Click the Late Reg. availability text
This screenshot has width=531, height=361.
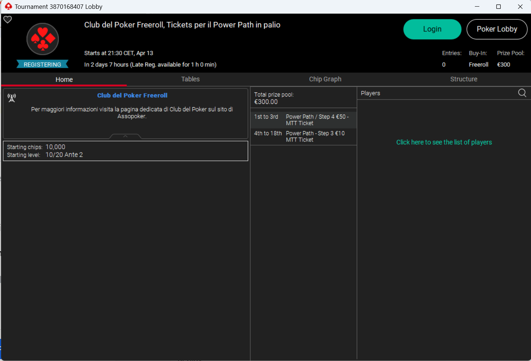coord(173,64)
